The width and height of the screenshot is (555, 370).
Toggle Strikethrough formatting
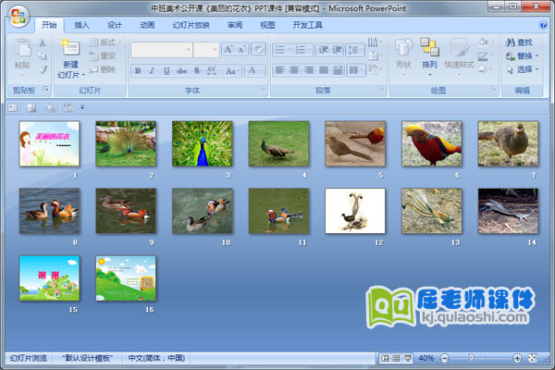click(181, 70)
